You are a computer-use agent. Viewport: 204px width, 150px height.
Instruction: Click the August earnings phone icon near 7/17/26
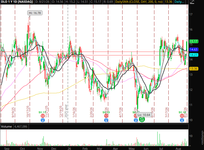tap(182, 116)
